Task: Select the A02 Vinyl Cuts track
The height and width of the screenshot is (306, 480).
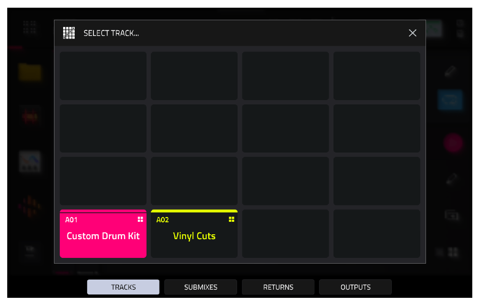Action: (194, 234)
